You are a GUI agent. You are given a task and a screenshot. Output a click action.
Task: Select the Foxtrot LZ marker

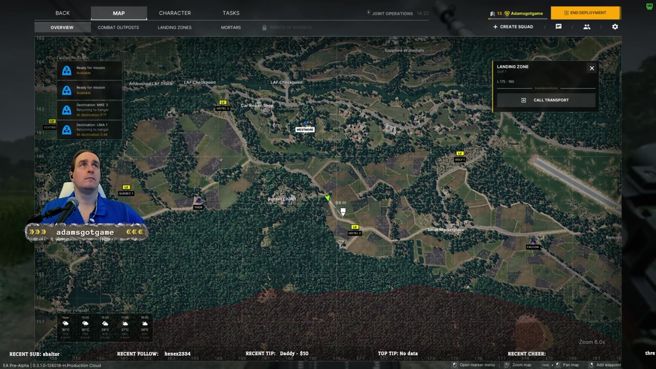point(51,124)
